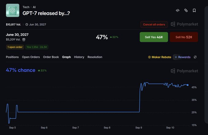Click Sell Yes 46¢ button

coord(154,37)
